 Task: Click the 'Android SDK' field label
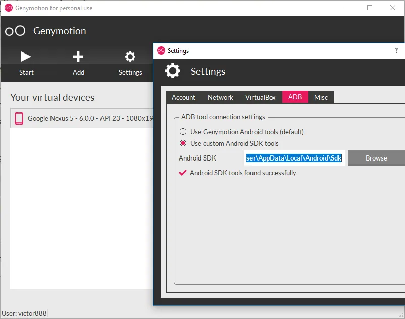197,158
